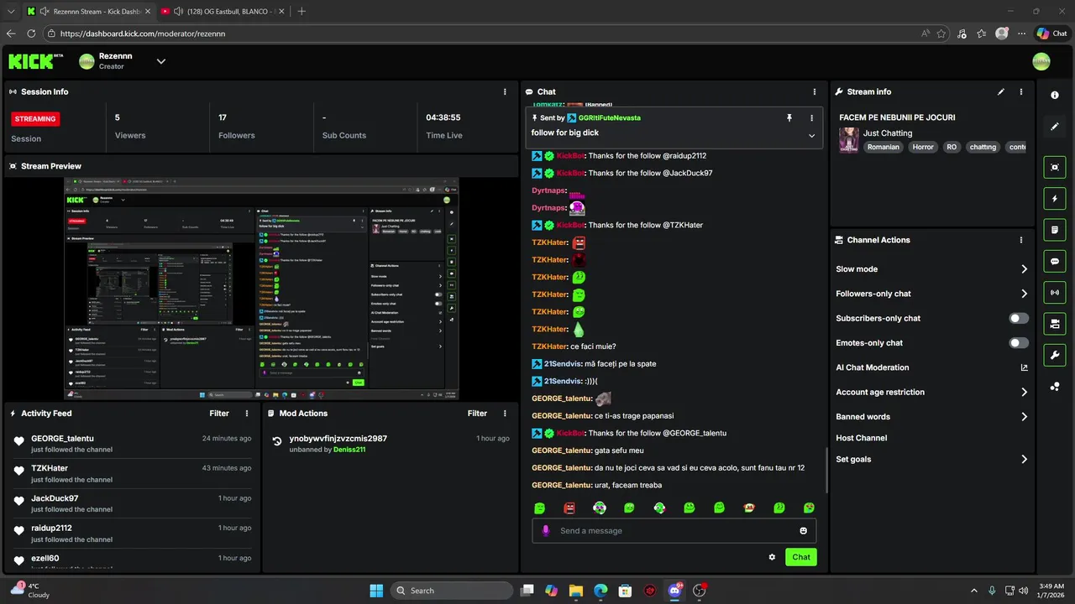
Task: Refresh the page with browser reload button
Action: [x=31, y=34]
